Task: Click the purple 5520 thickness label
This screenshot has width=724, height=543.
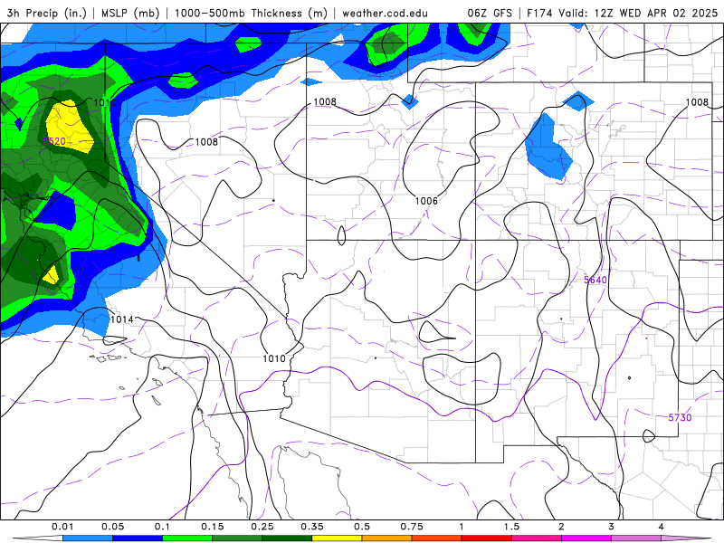Action: pyautogui.click(x=54, y=141)
